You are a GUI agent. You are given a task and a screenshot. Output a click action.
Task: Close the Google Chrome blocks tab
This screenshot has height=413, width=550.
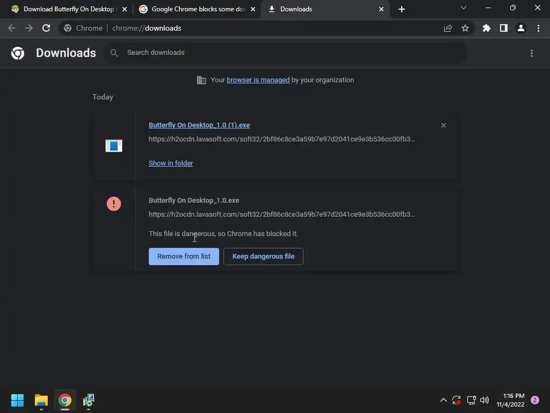(253, 9)
